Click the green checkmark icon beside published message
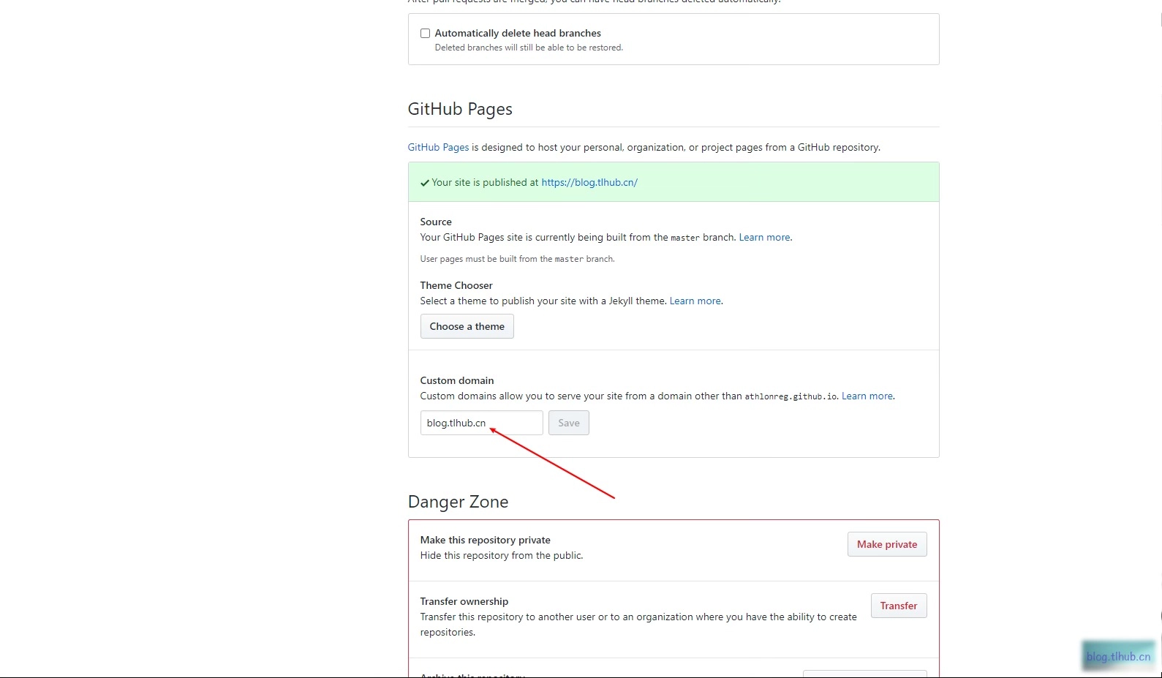 [425, 183]
